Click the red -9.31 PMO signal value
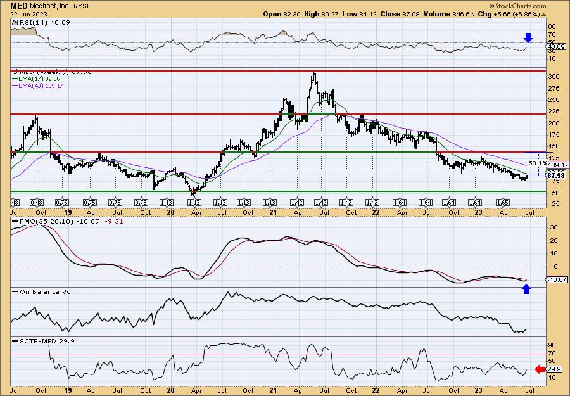 [113, 221]
